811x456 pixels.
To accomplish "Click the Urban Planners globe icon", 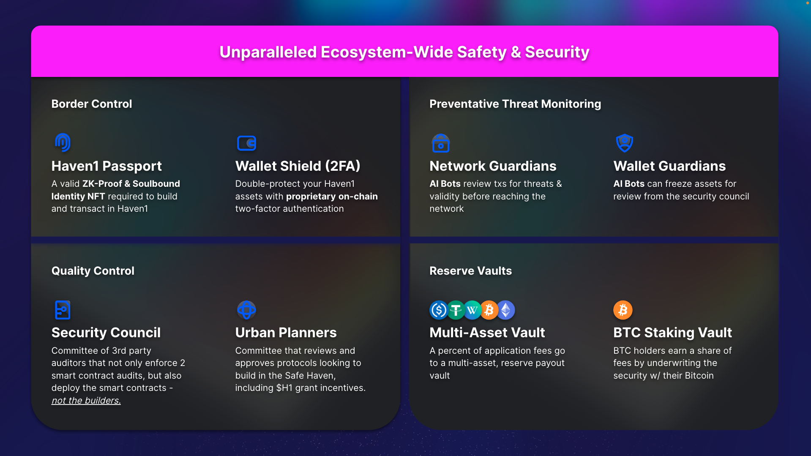I will point(246,310).
